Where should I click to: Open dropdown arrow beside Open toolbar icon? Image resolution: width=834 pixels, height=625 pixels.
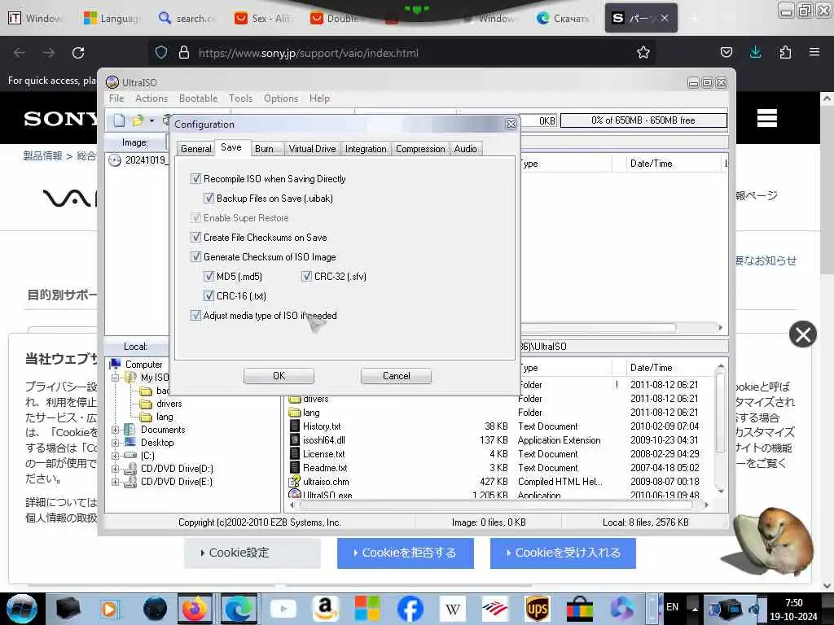(151, 120)
